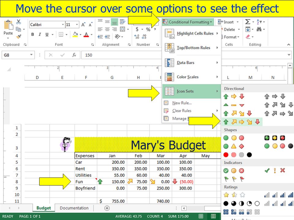Open Font dialog launcher
This screenshot has width=294, height=220.
92,45
